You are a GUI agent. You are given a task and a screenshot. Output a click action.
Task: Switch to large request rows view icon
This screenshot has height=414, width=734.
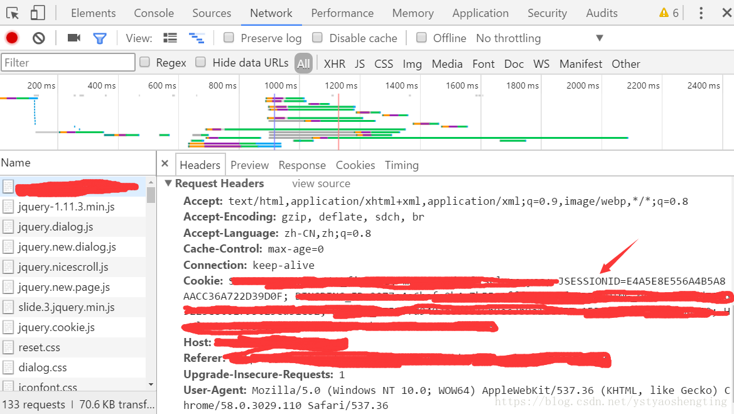tap(170, 38)
